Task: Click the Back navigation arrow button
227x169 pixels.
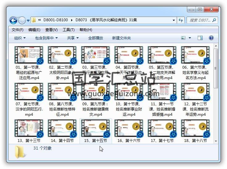Action: tap(13, 21)
